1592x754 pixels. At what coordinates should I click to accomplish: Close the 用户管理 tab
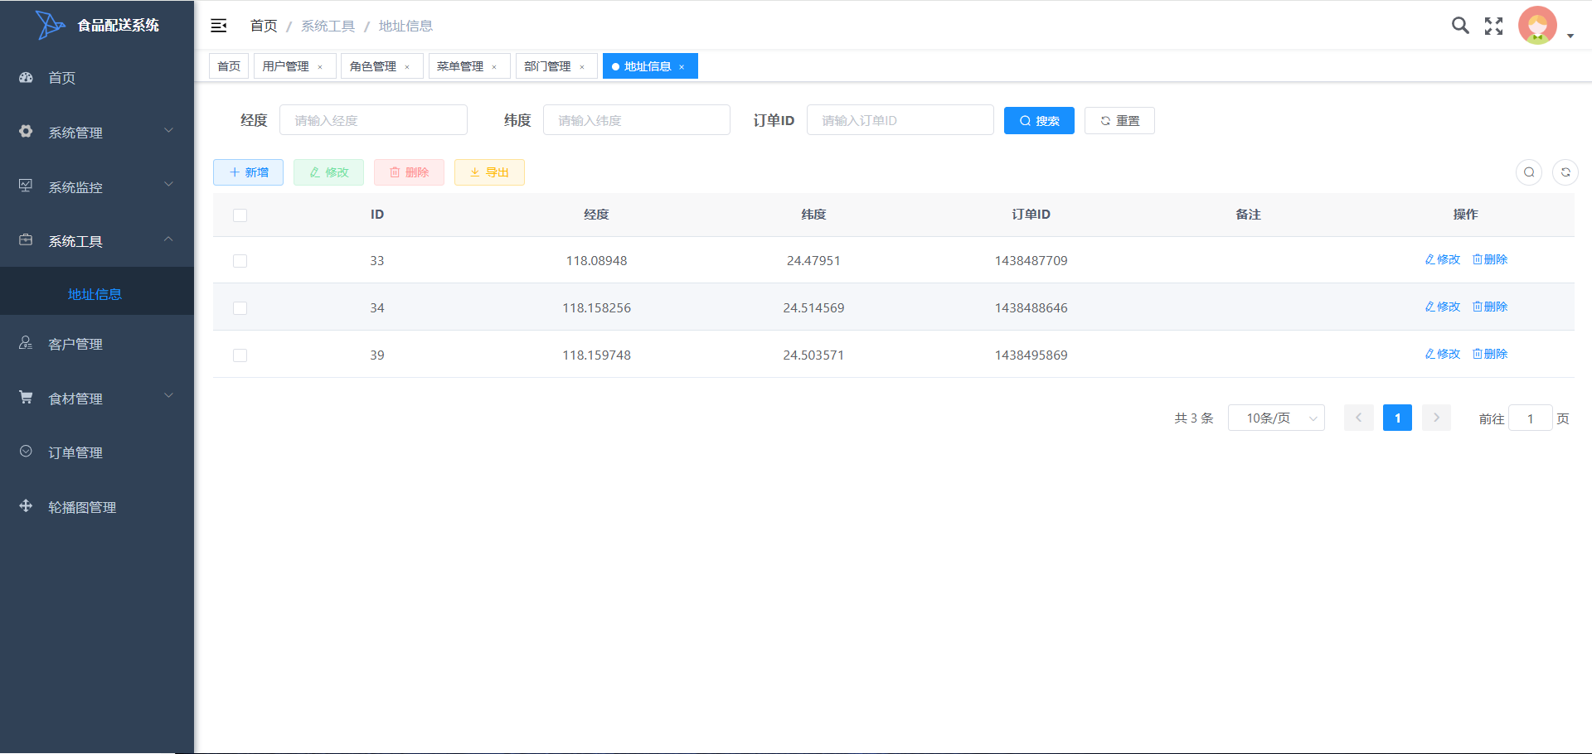pos(320,67)
